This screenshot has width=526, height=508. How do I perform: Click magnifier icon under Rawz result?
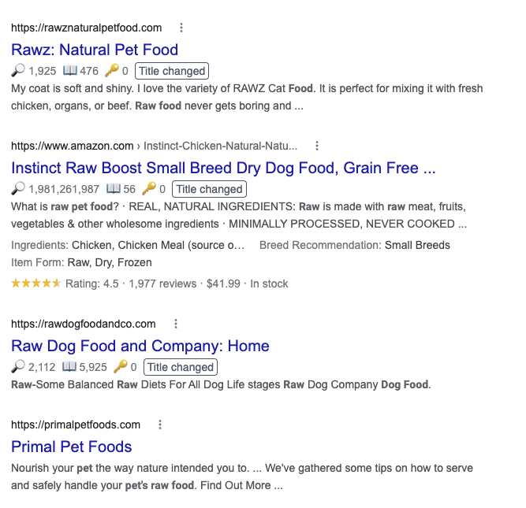point(18,71)
